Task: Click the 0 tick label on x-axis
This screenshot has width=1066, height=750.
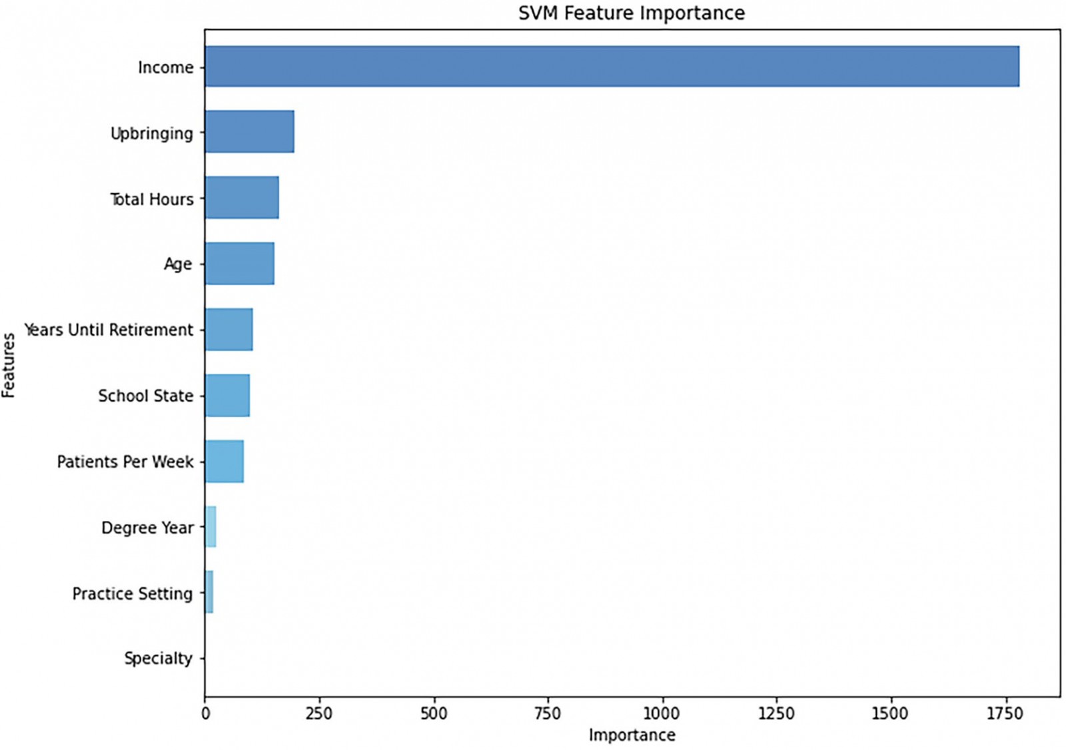Action: point(205,713)
